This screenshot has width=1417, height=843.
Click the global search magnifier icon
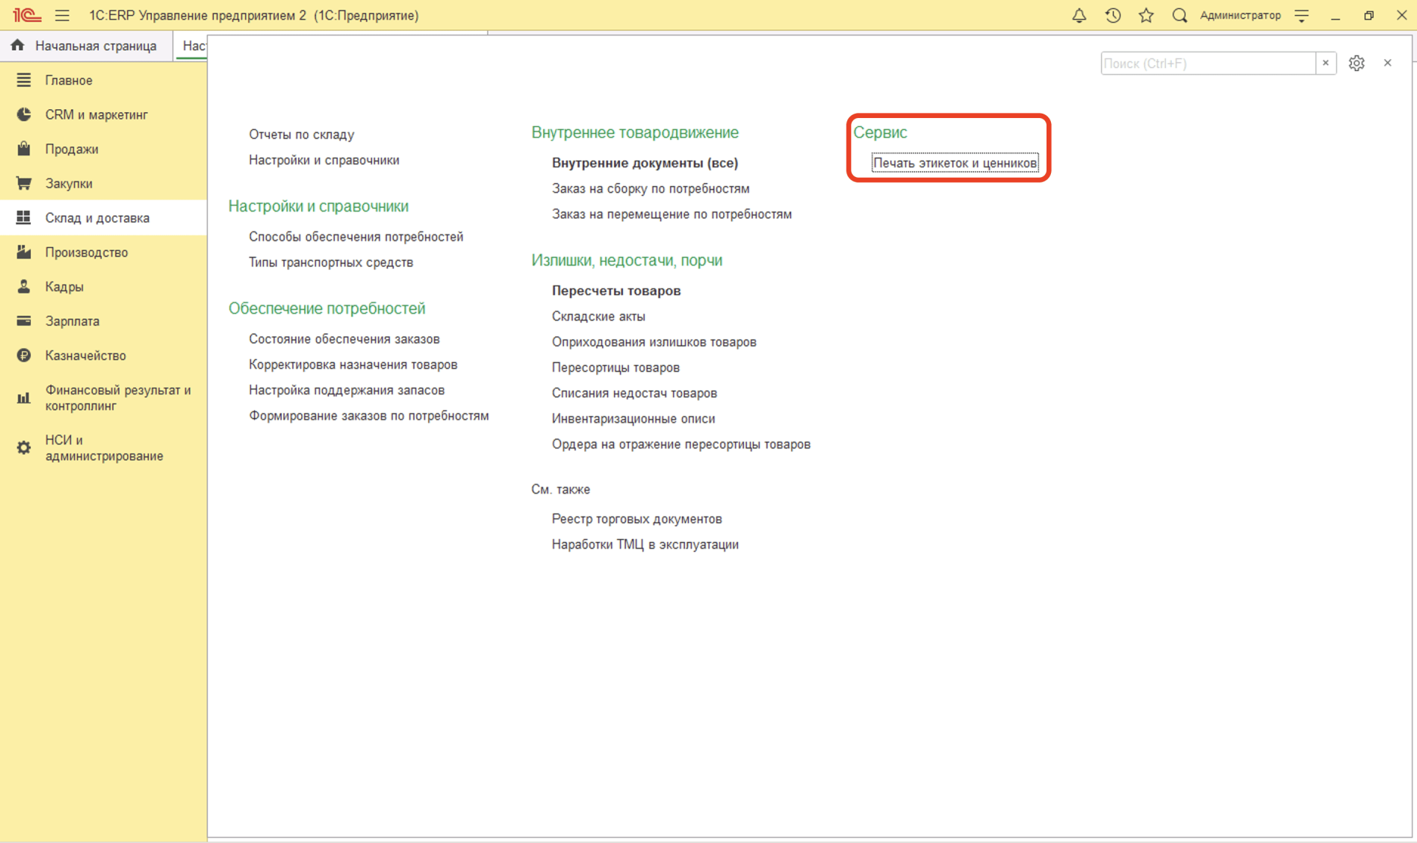click(x=1179, y=15)
